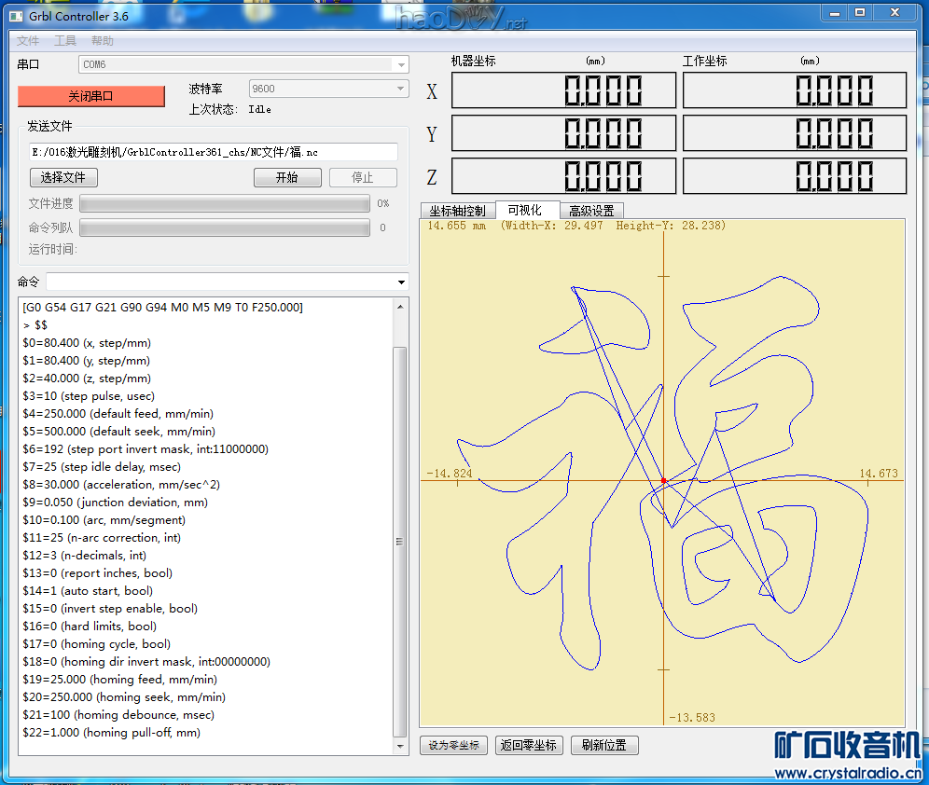Click 开始 to begin sending file

pos(287,178)
